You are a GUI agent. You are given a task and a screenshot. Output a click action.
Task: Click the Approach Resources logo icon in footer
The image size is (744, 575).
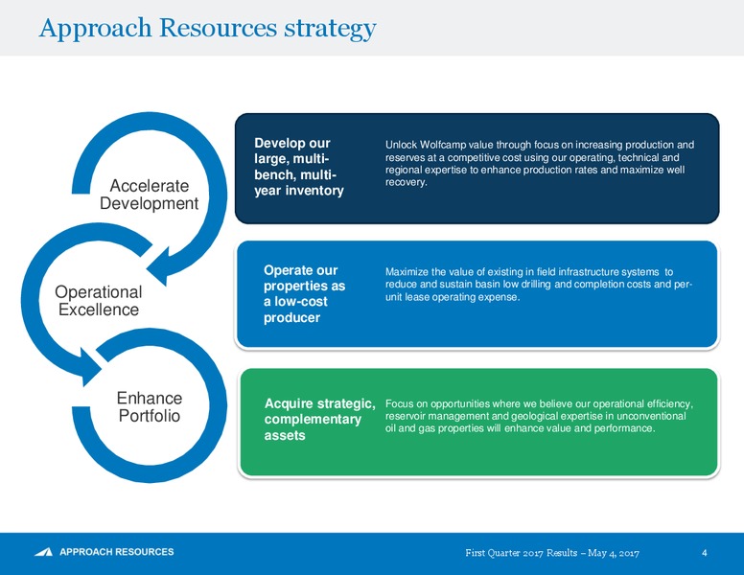pos(44,552)
